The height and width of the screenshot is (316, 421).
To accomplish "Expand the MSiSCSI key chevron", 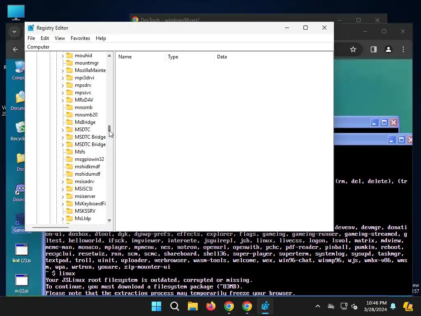I will [62, 189].
